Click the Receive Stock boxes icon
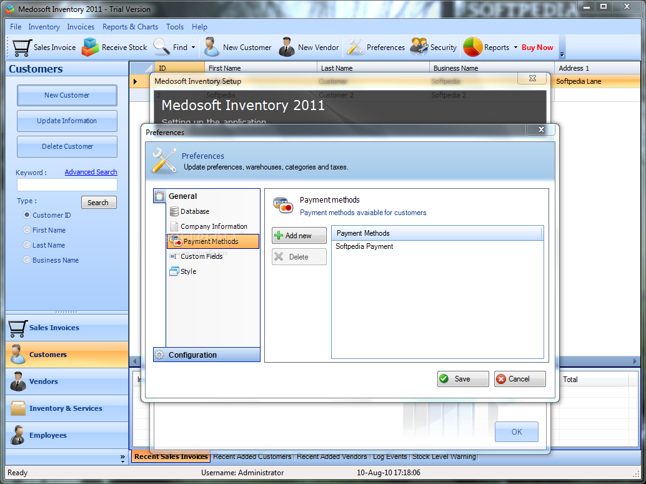646x484 pixels. click(x=90, y=47)
